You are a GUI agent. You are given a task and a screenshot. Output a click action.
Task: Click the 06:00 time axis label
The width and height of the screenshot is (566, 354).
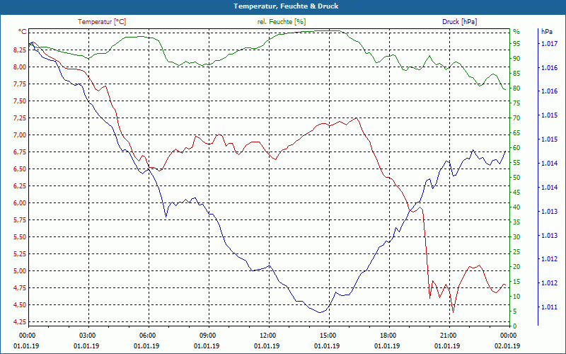(x=146, y=335)
